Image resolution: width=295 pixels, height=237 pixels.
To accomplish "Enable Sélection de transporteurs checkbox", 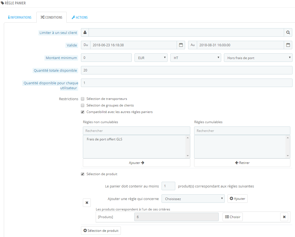I will coord(83,99).
